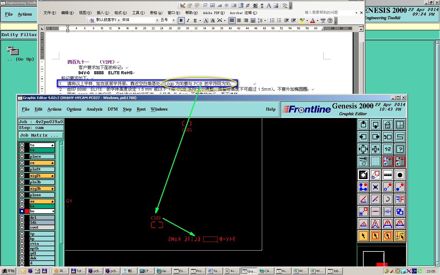Toggle the 'sig2t' layer checkbox
The image size is (440, 275).
click(x=22, y=176)
